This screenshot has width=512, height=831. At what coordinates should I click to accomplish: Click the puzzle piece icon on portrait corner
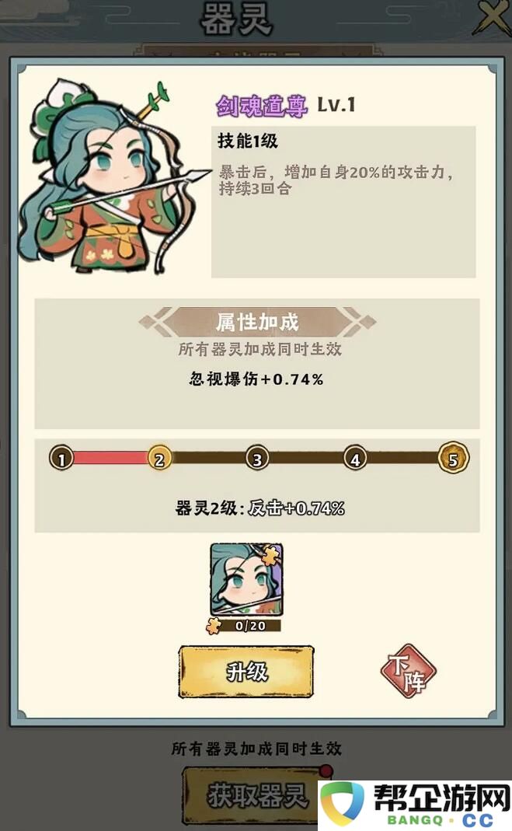click(272, 555)
